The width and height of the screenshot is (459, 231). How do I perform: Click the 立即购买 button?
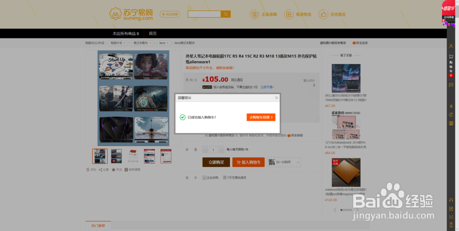pyautogui.click(x=216, y=162)
